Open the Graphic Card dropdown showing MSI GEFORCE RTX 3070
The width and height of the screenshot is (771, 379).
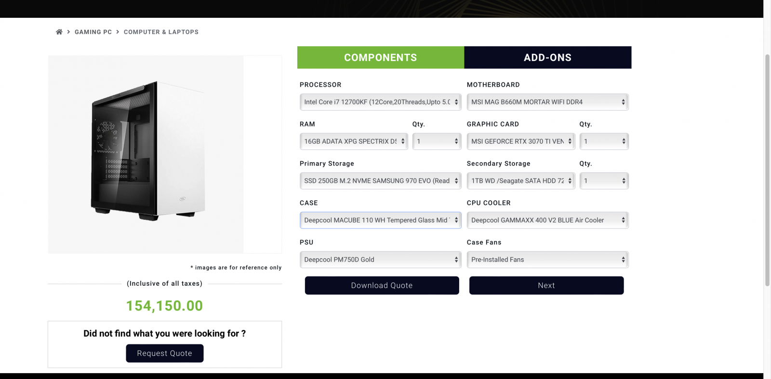click(x=521, y=141)
